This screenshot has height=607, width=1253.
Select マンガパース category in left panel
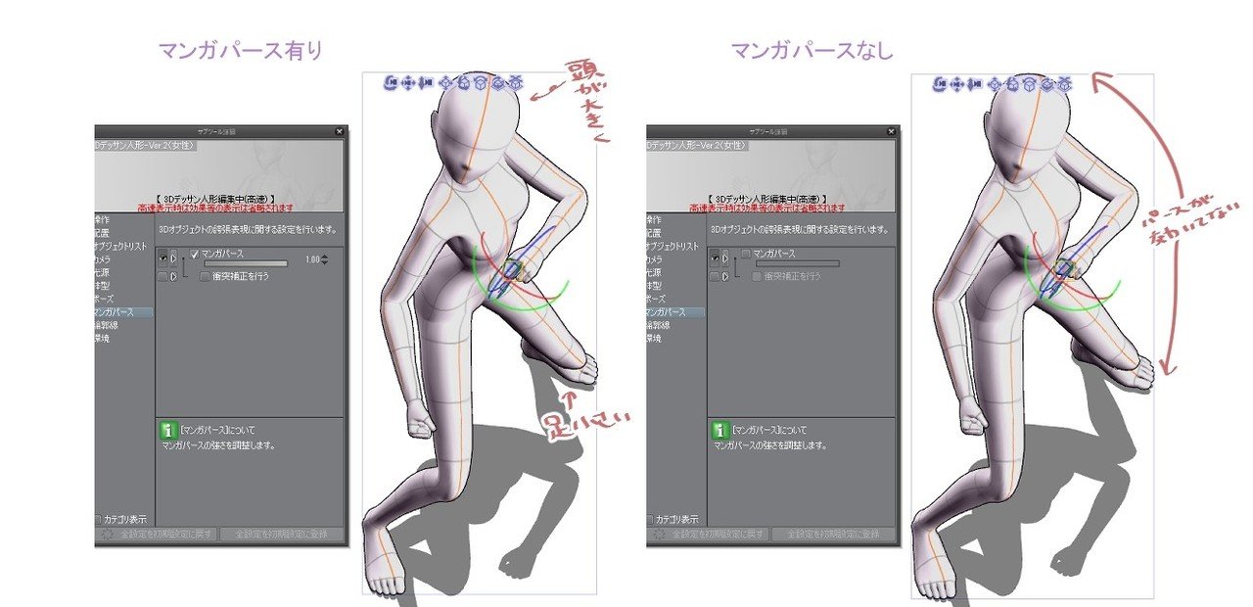pyautogui.click(x=123, y=312)
